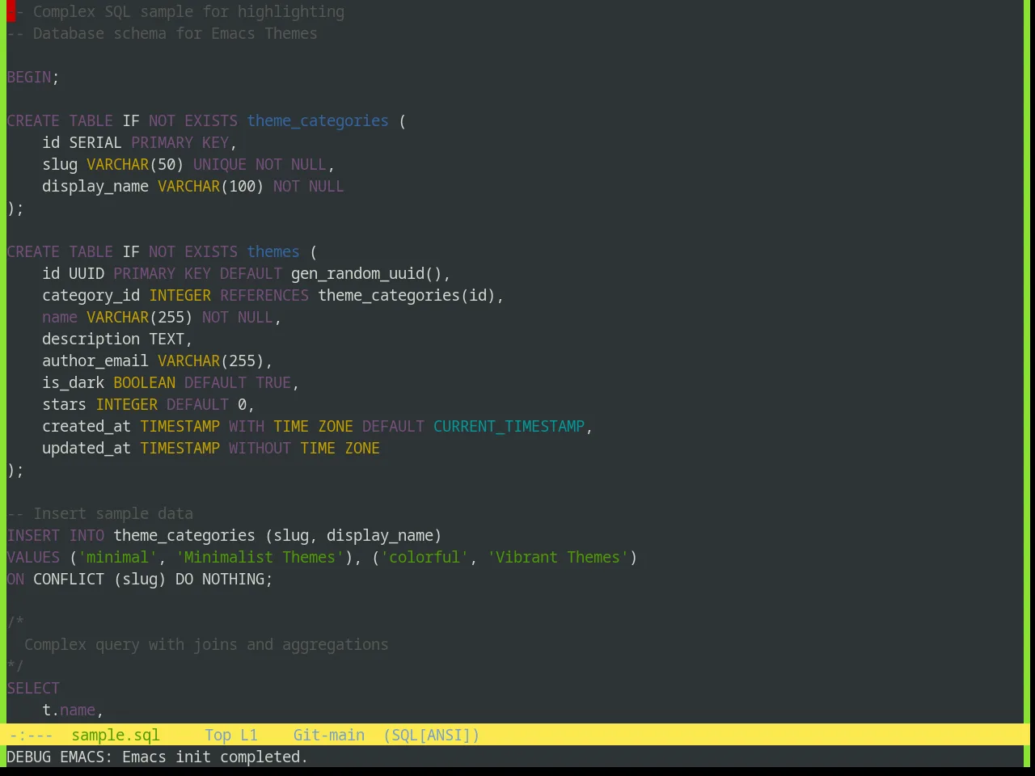1035x776 pixels.
Task: Click '-- Insert sample data' comment
Action: (100, 513)
